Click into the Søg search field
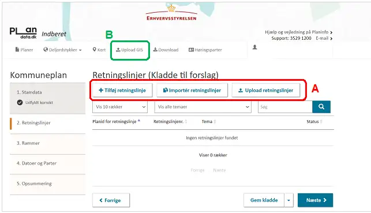This screenshot has width=371, height=213. click(x=285, y=107)
